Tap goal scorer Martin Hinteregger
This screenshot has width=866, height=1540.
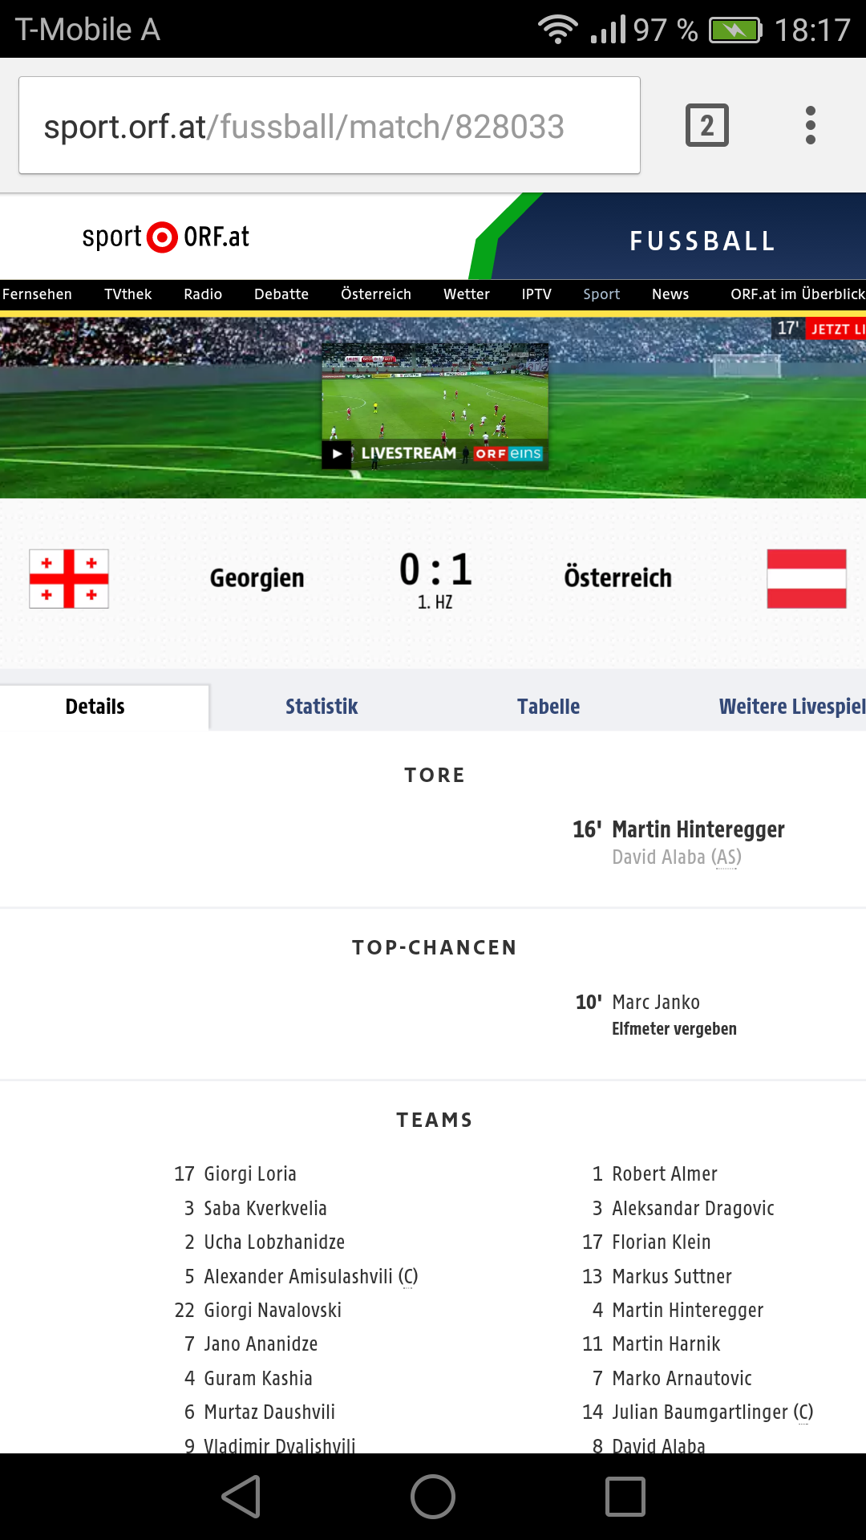698,829
